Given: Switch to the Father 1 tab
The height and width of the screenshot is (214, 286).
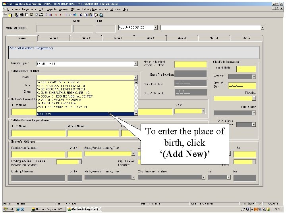Looking at the screenshot, I should (x=118, y=38).
